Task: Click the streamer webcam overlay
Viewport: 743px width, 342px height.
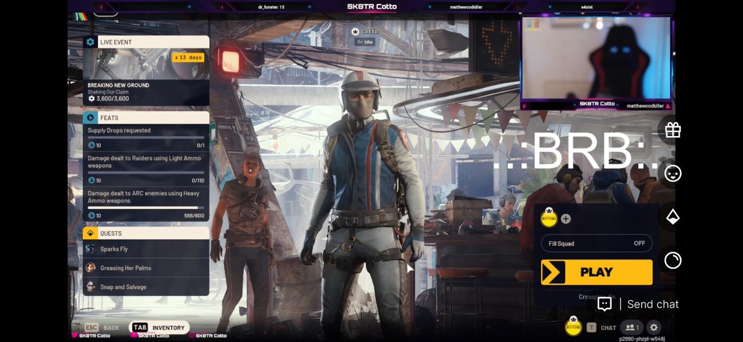Action: tap(596, 58)
